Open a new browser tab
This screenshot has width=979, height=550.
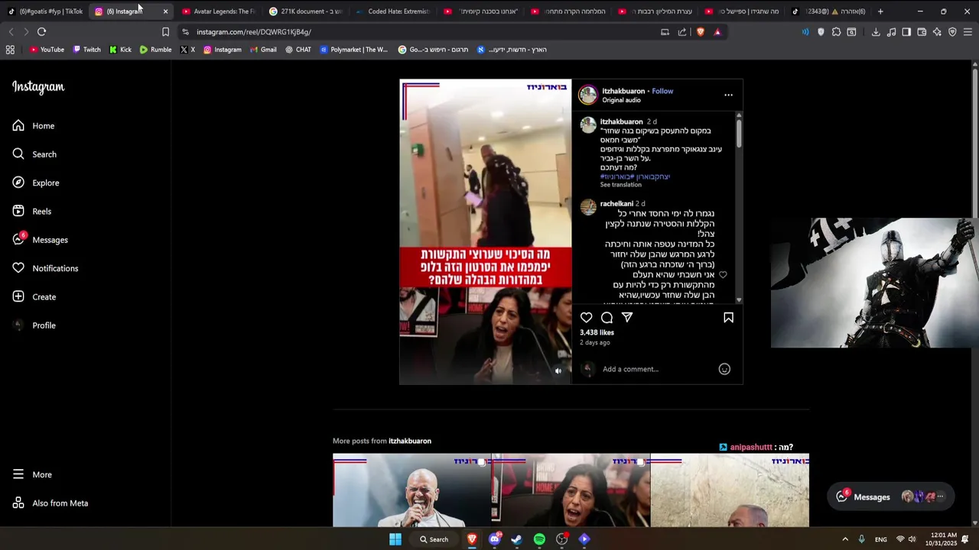(x=880, y=11)
